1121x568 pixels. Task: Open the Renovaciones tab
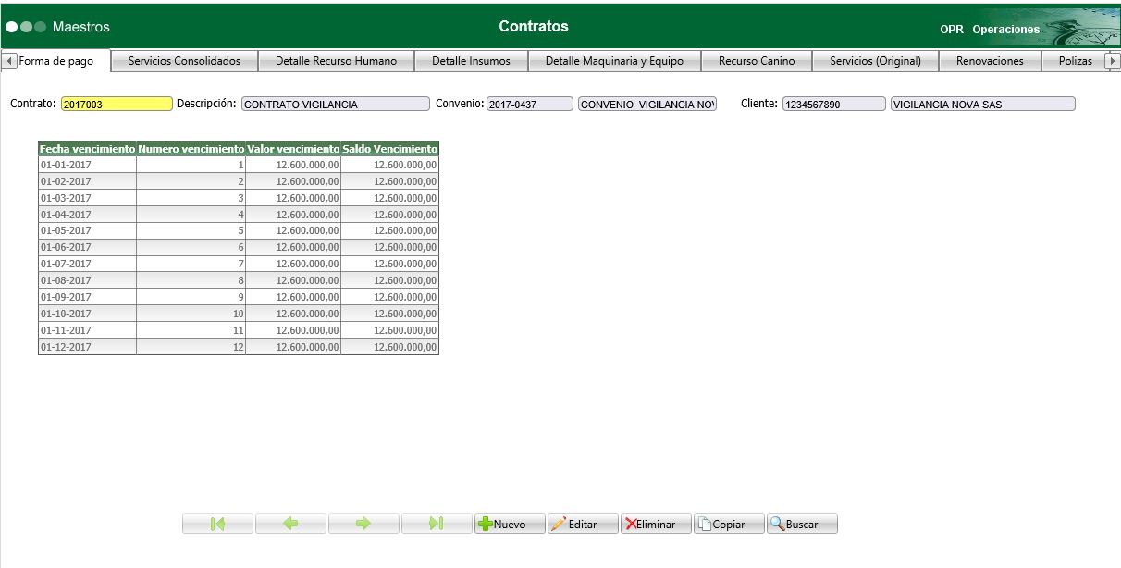(x=990, y=61)
